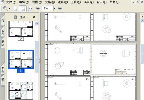
Task: Click the 12% zoom input field
Action: 48,9
